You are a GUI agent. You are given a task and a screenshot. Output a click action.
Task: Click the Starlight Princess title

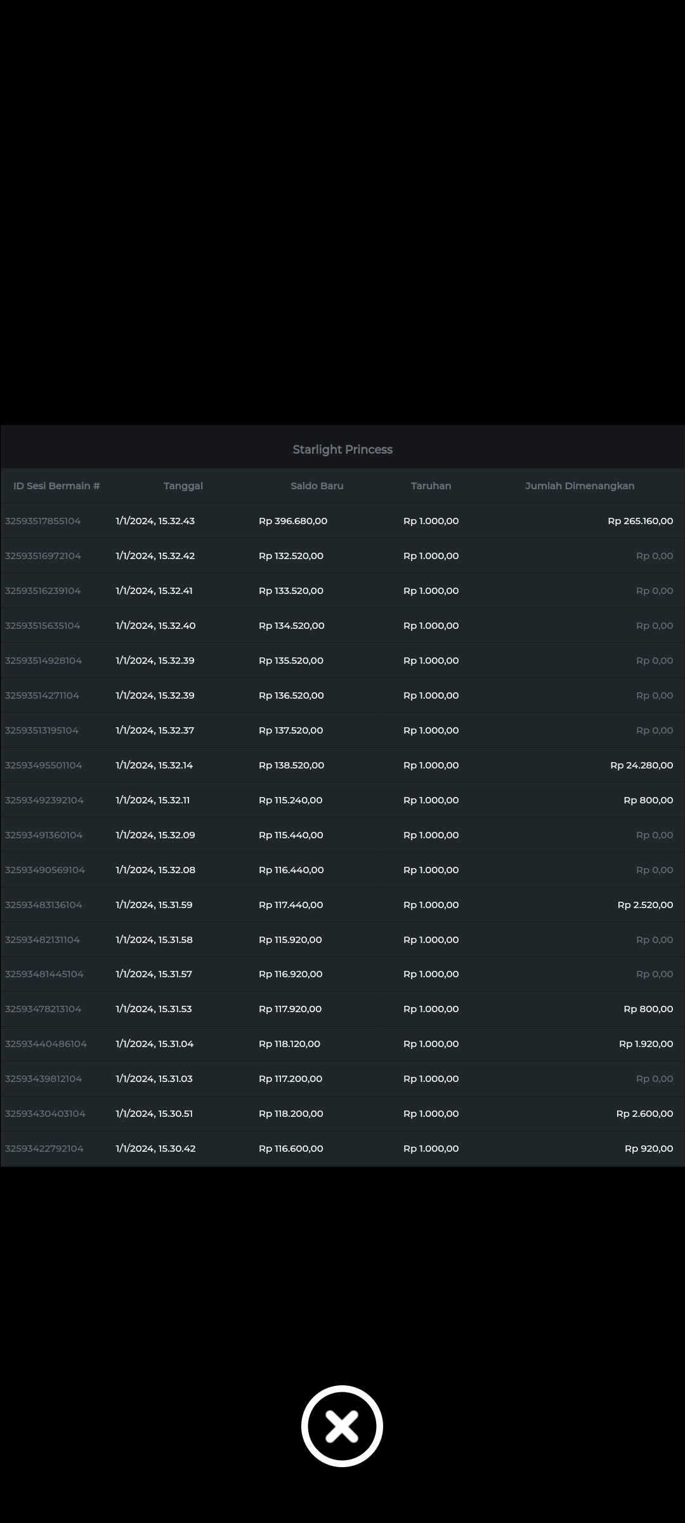tap(342, 449)
